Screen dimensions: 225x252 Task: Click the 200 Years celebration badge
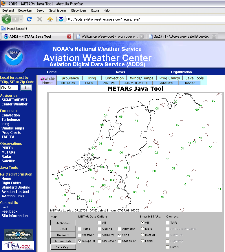coord(18,235)
